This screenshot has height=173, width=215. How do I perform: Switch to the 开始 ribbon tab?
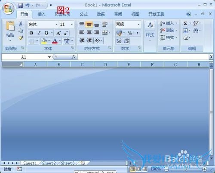click(24, 14)
